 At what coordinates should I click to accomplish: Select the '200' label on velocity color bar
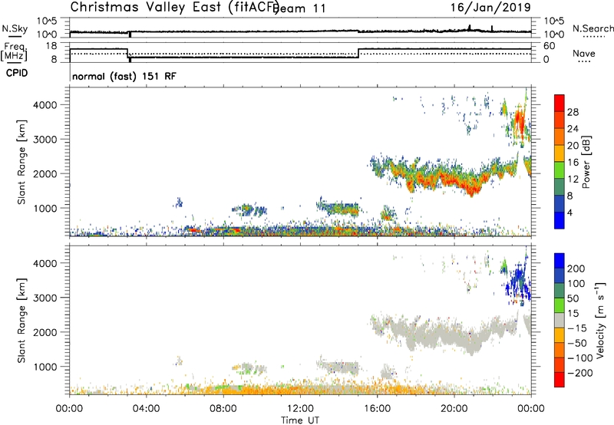576,269
